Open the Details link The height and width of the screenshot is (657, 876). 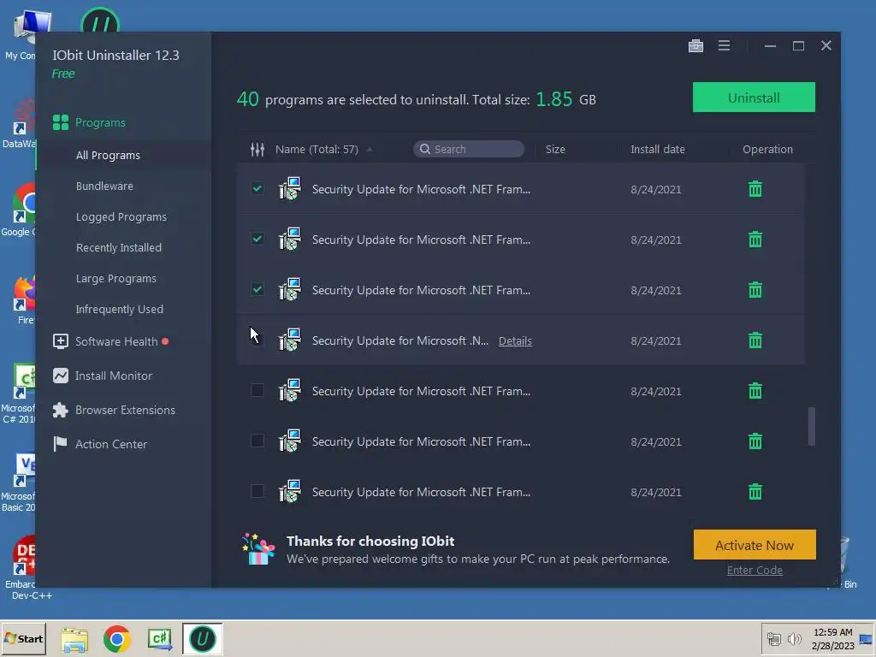[515, 340]
